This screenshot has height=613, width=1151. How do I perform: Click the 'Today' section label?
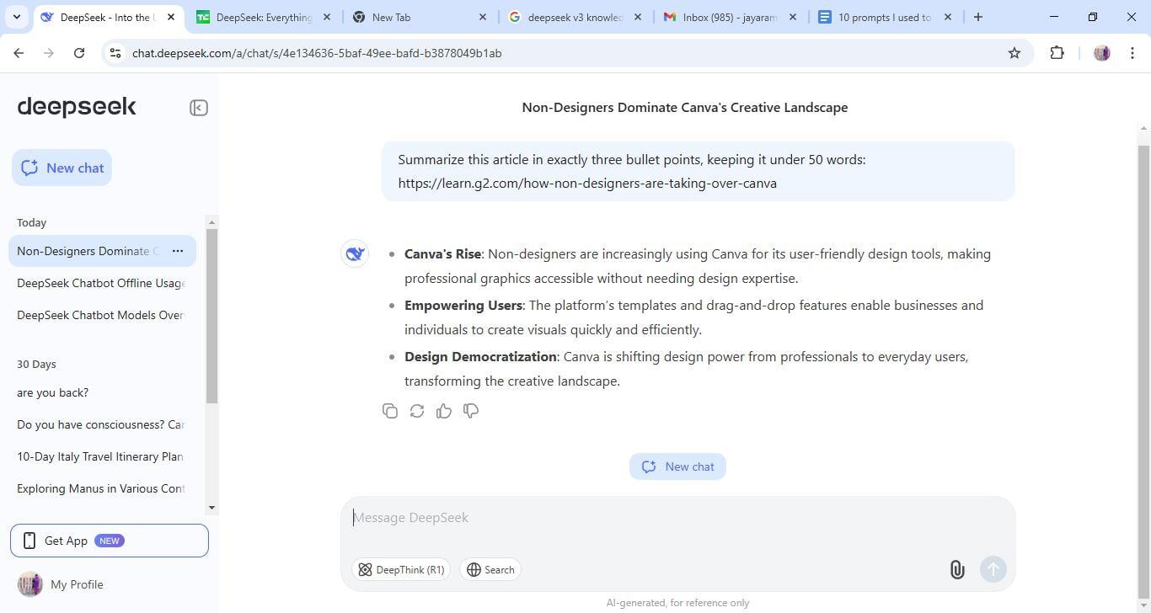(31, 223)
